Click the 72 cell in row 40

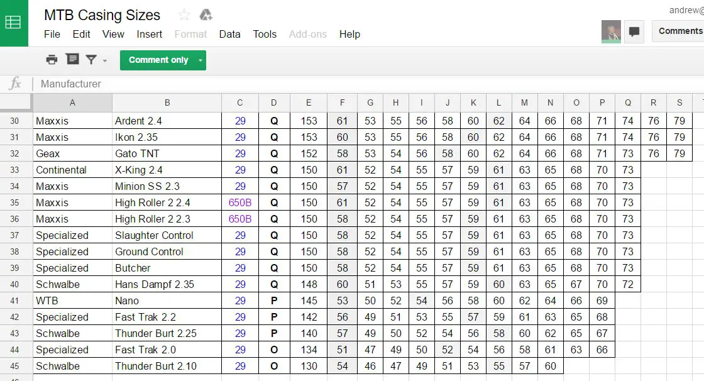pos(628,284)
